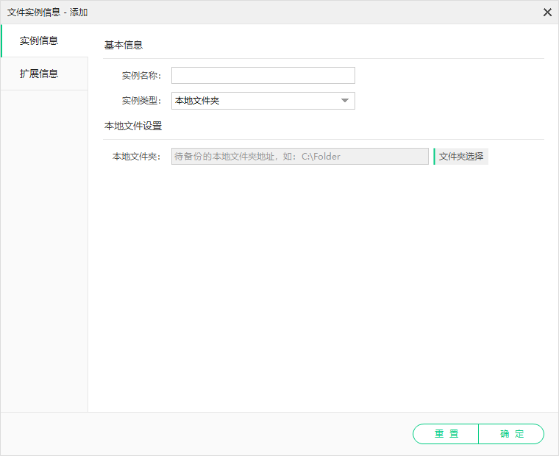Select the 实例类型 label text
The width and height of the screenshot is (559, 456).
141,101
